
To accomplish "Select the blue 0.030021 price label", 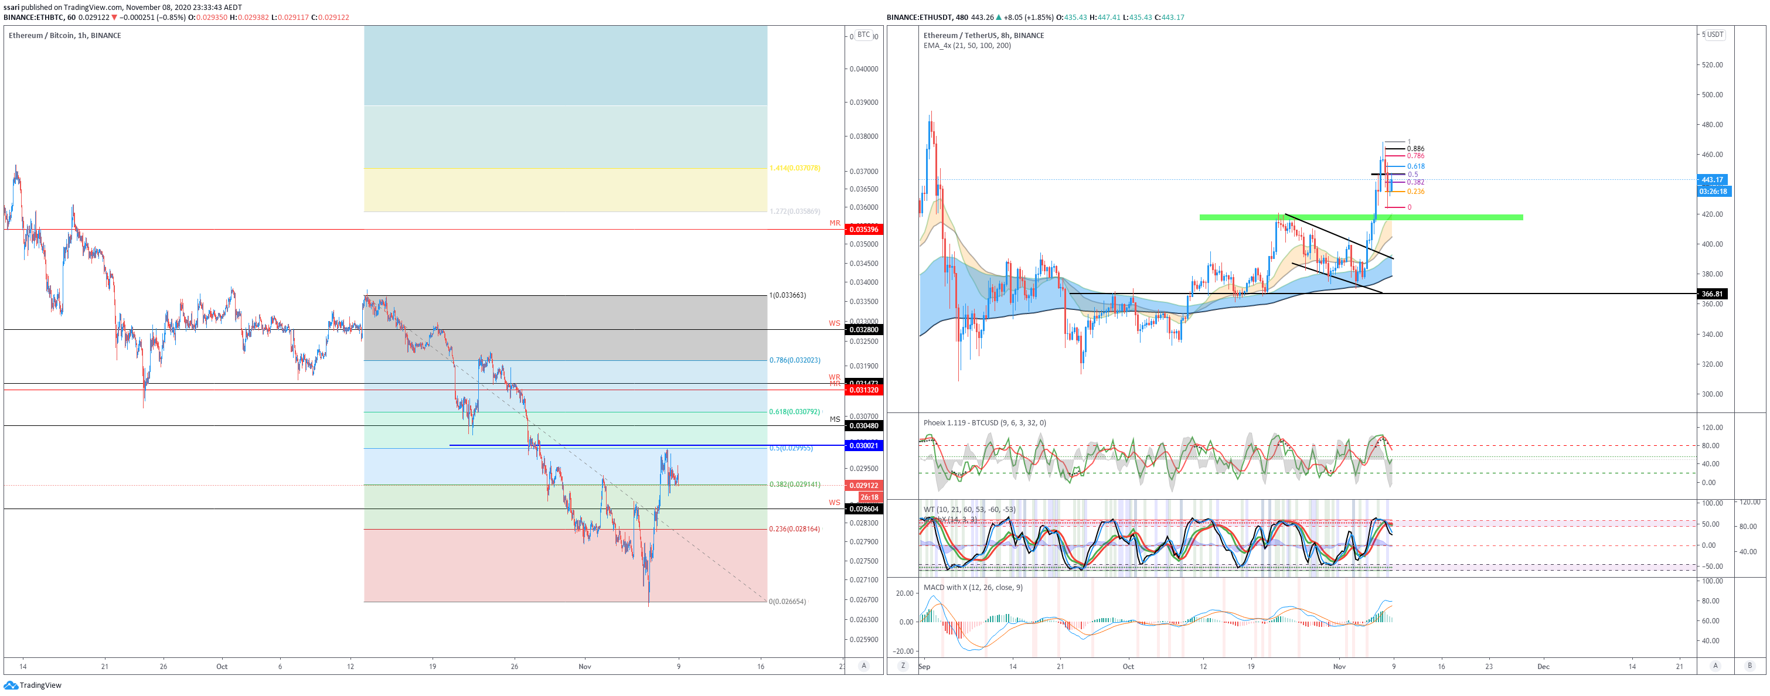I will [x=864, y=446].
